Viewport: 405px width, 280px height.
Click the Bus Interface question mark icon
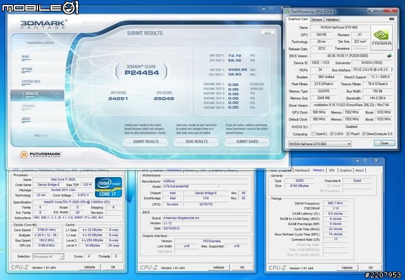pyautogui.click(x=392, y=70)
